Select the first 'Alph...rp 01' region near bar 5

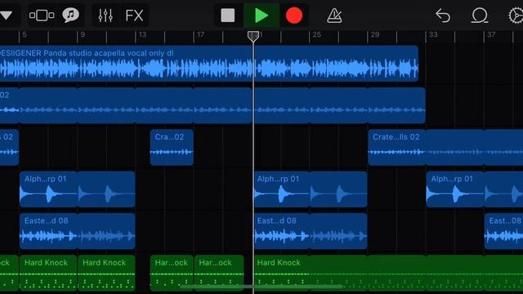pos(78,189)
